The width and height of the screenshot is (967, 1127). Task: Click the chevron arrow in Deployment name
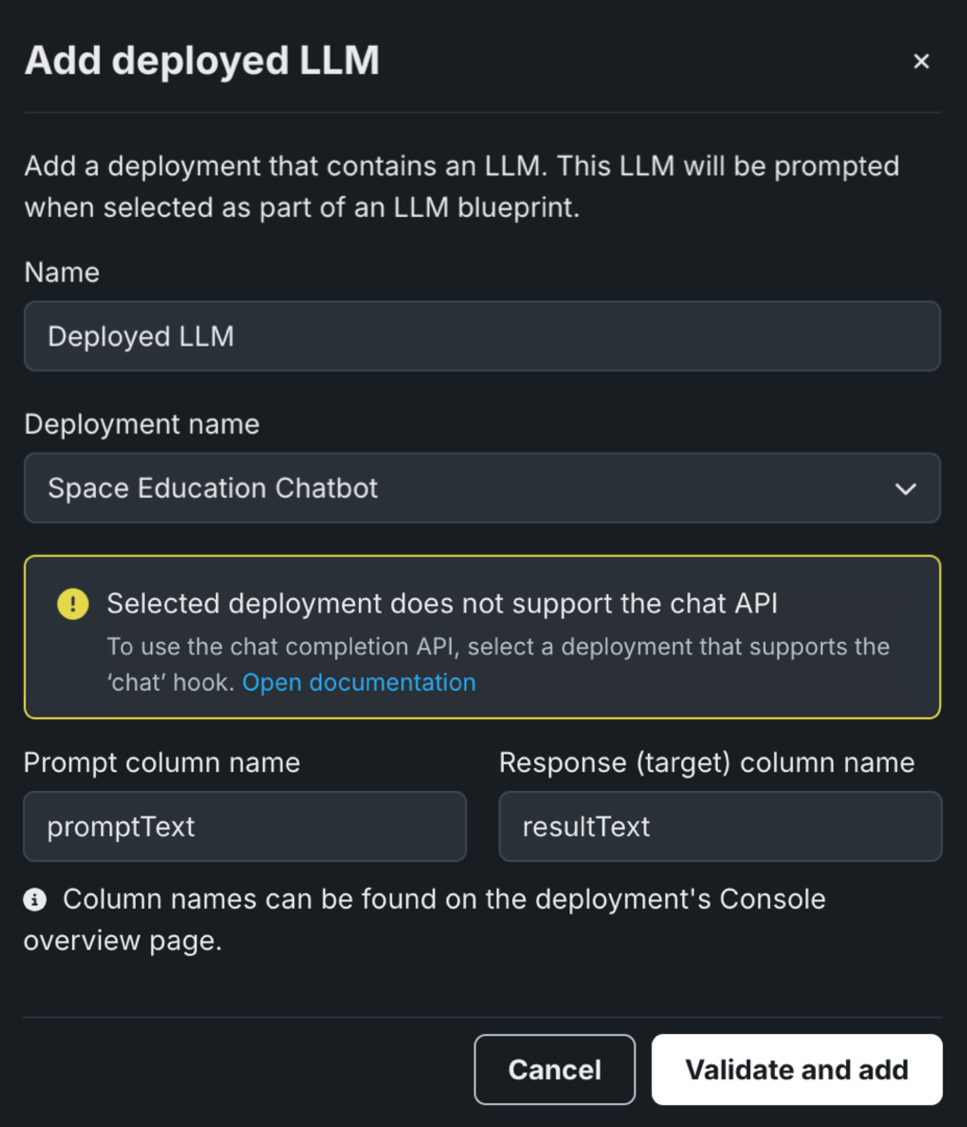point(905,488)
